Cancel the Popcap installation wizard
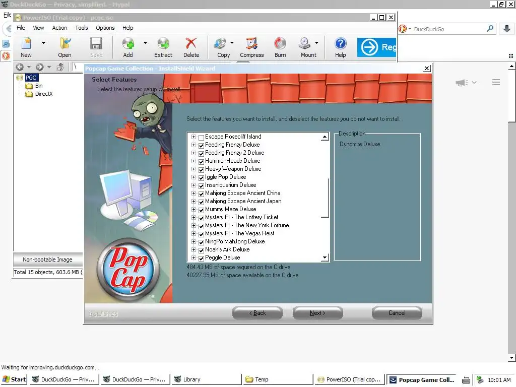The height and width of the screenshot is (387, 516). click(x=397, y=313)
